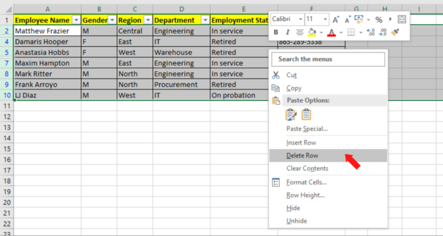443x236 pixels.
Task: Toggle bold formatting in the mini toolbar
Action: 276,32
